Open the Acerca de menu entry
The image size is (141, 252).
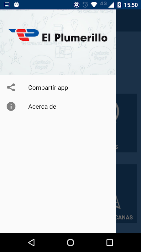tap(58, 106)
